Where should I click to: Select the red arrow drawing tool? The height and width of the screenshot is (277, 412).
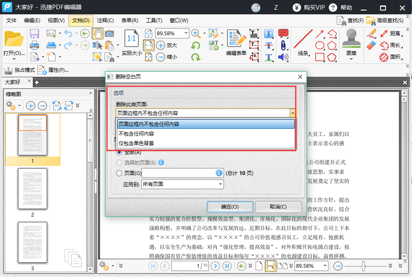(x=320, y=34)
